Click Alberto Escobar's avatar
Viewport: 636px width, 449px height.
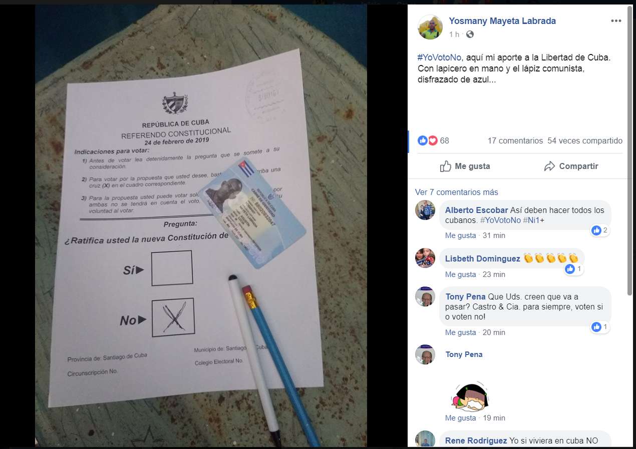(x=425, y=209)
